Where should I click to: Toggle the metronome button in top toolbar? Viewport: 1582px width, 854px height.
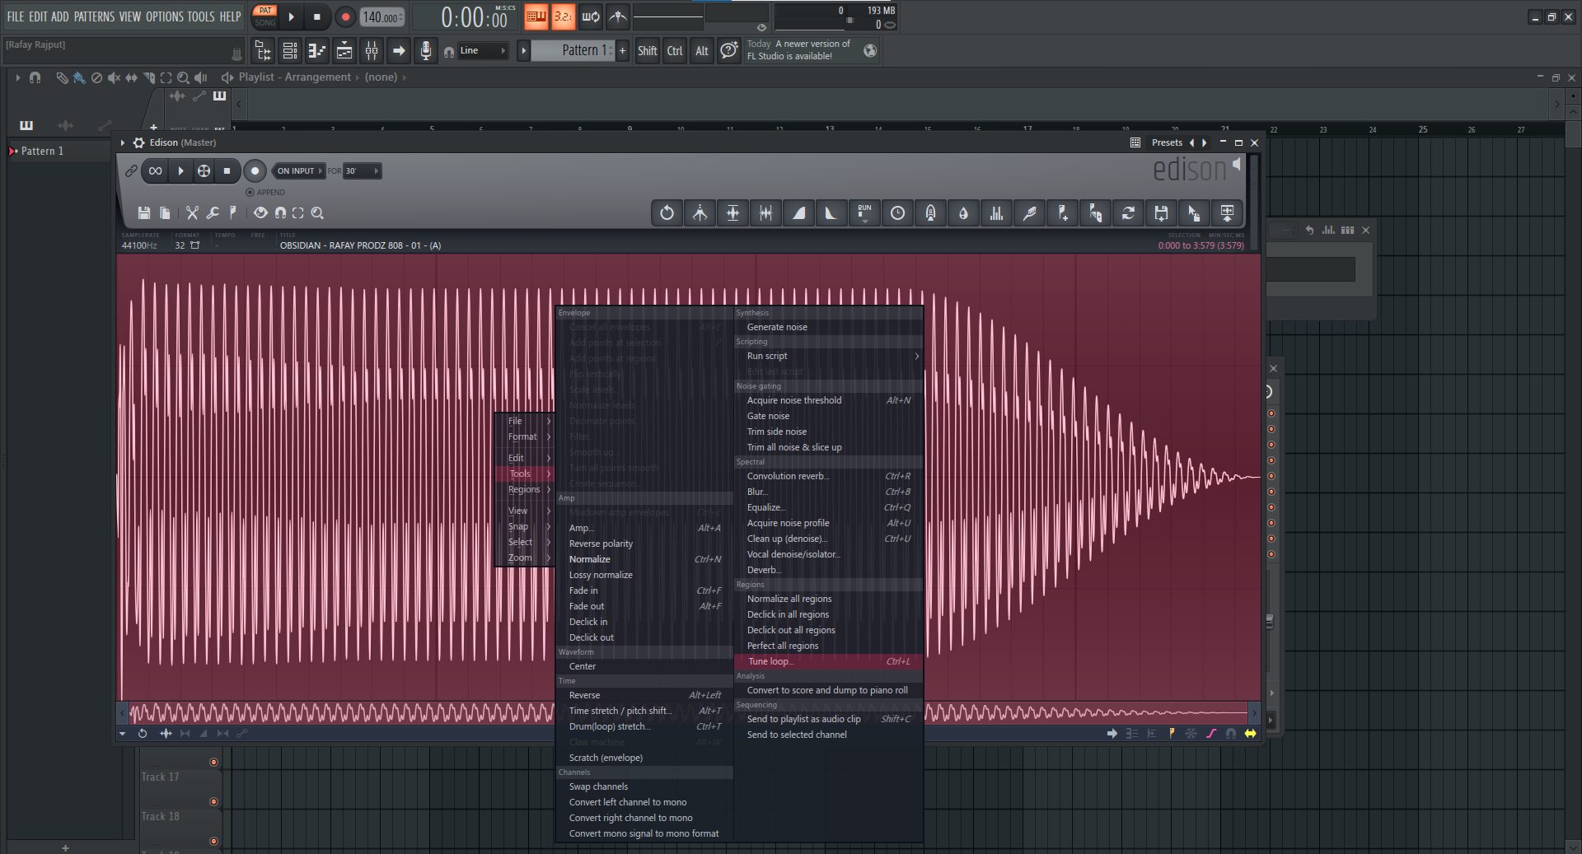pos(617,16)
